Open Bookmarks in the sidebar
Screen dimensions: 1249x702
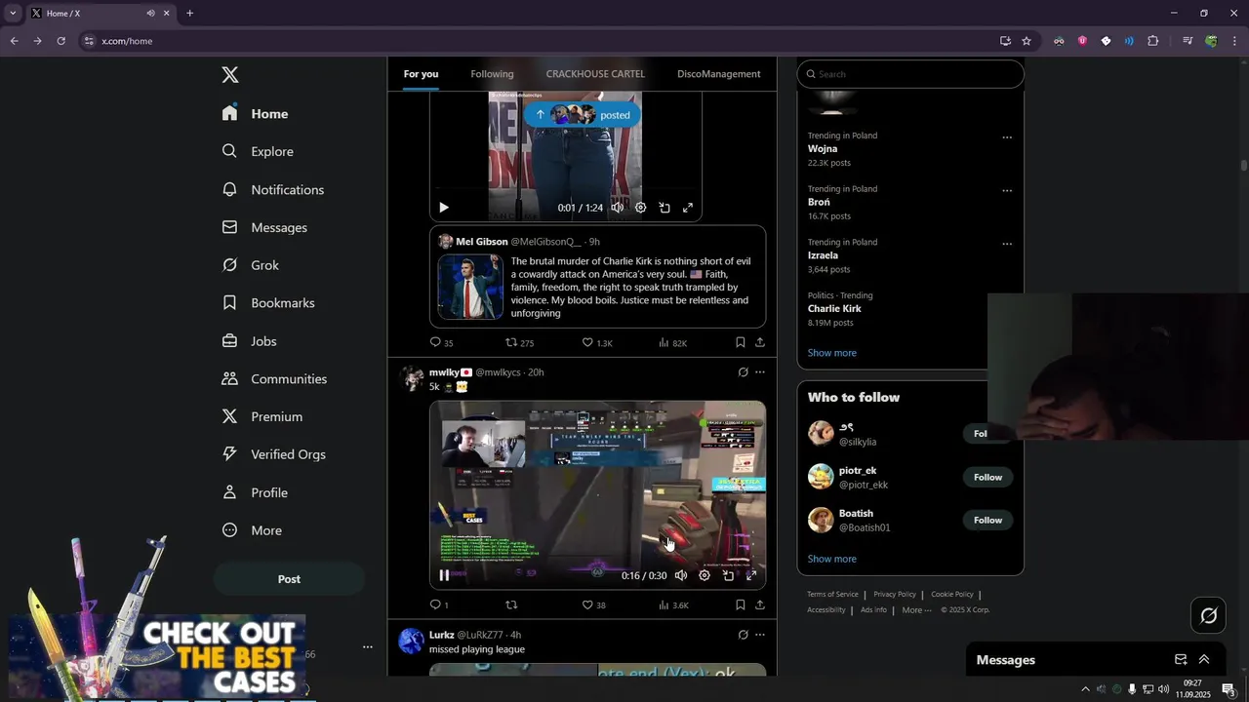pos(267,303)
